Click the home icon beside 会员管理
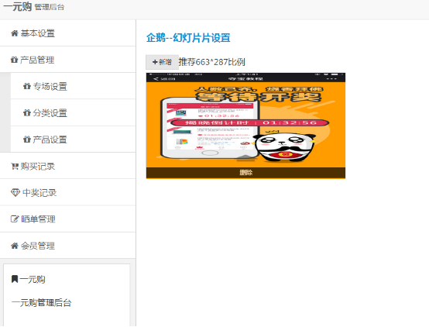 pos(14,246)
